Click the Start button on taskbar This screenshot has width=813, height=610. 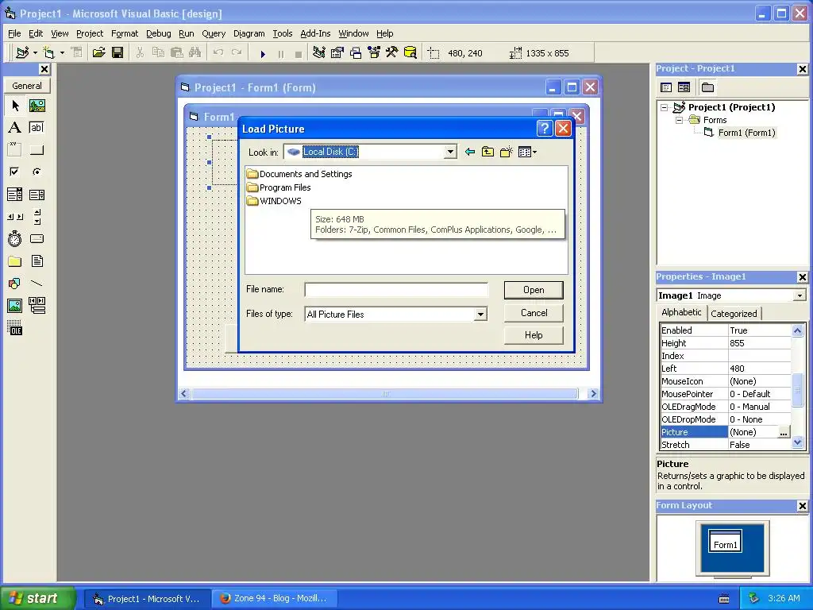click(x=37, y=598)
